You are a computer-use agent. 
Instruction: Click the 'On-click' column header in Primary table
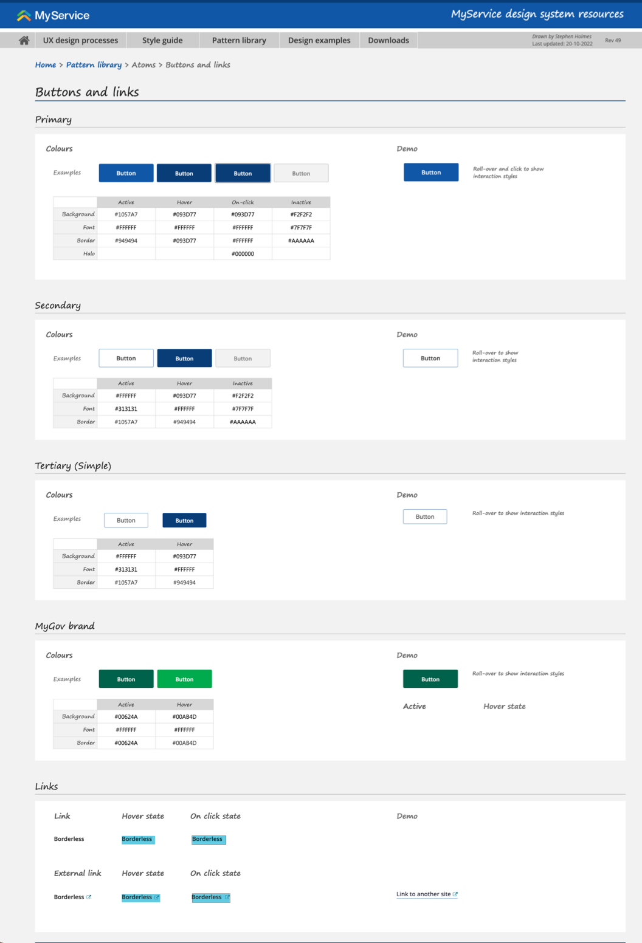243,202
